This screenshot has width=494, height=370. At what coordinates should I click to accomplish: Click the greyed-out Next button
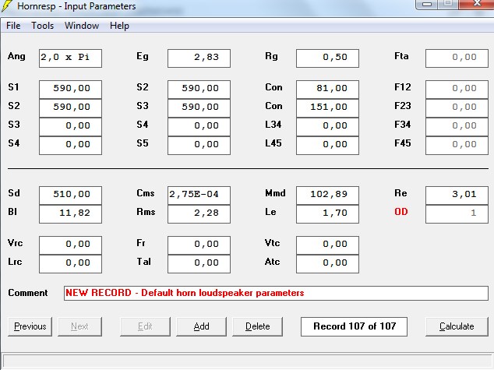(x=79, y=326)
